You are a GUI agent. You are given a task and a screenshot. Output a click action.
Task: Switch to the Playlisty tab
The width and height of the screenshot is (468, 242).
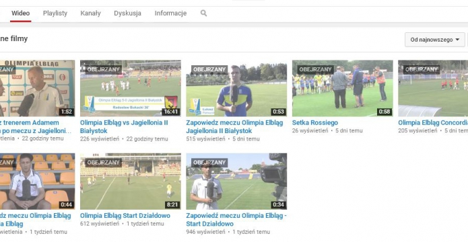[55, 13]
